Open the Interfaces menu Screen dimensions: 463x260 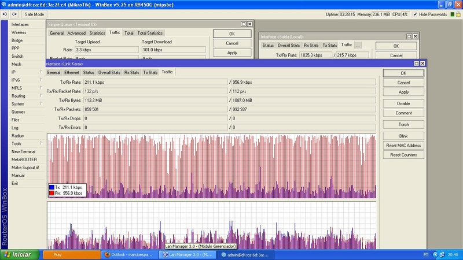(20, 24)
